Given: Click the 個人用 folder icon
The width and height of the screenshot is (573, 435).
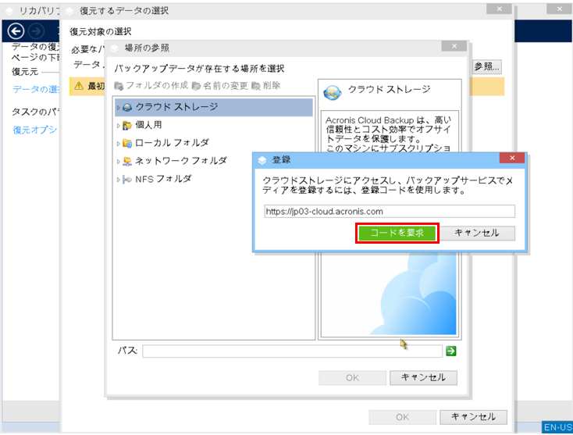Looking at the screenshot, I should (127, 125).
